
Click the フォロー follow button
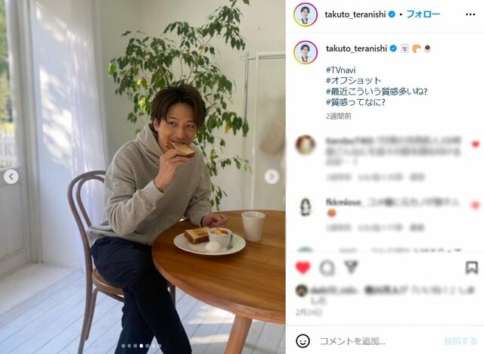coord(423,14)
